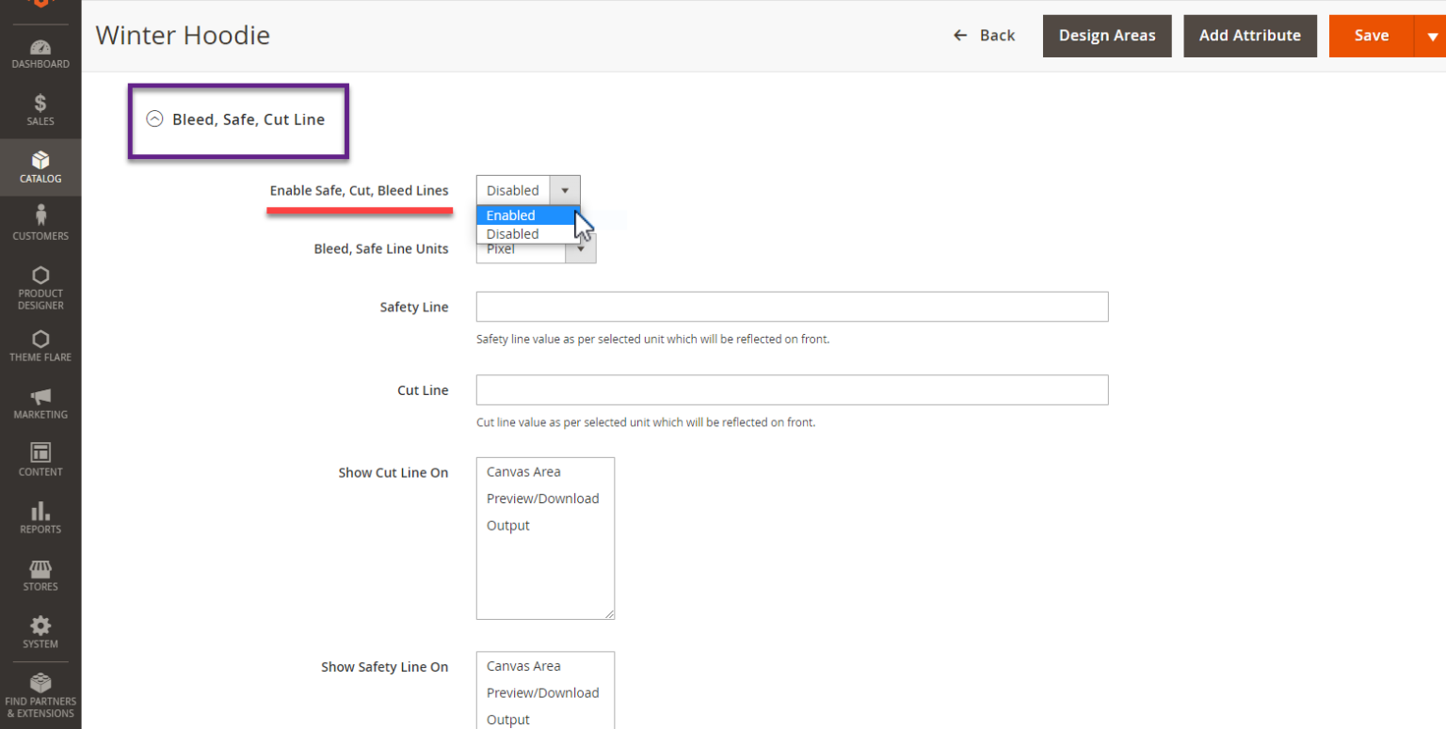Open the Sales dollar icon
1446x729 pixels.
40,103
